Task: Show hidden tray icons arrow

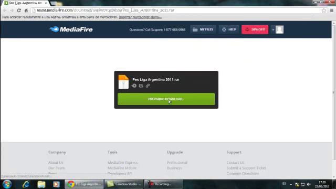Action: coord(291,184)
